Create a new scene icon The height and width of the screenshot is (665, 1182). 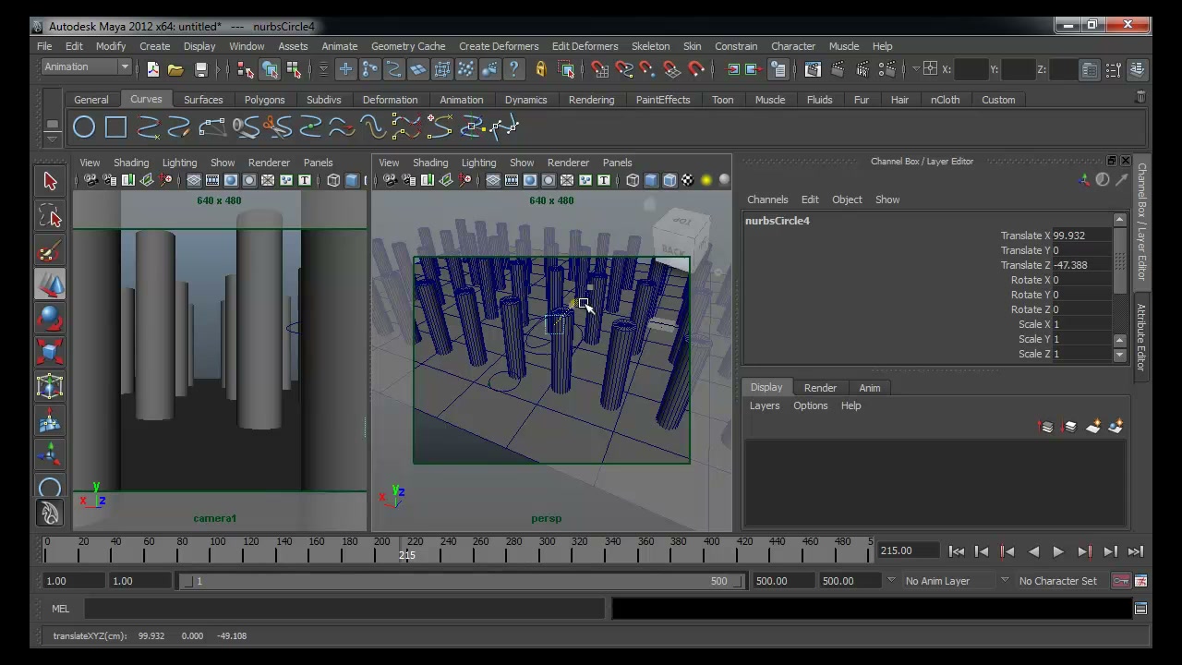click(x=152, y=69)
